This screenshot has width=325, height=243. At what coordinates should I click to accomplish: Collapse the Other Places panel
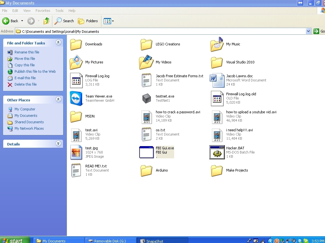(58, 99)
